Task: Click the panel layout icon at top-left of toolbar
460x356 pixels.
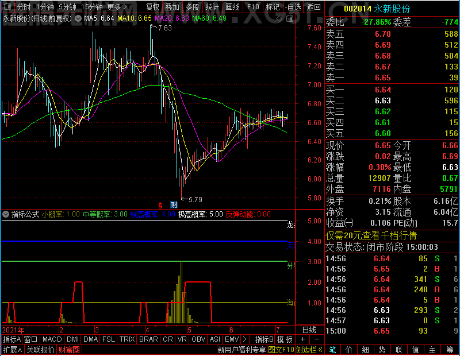Action: click(7, 6)
